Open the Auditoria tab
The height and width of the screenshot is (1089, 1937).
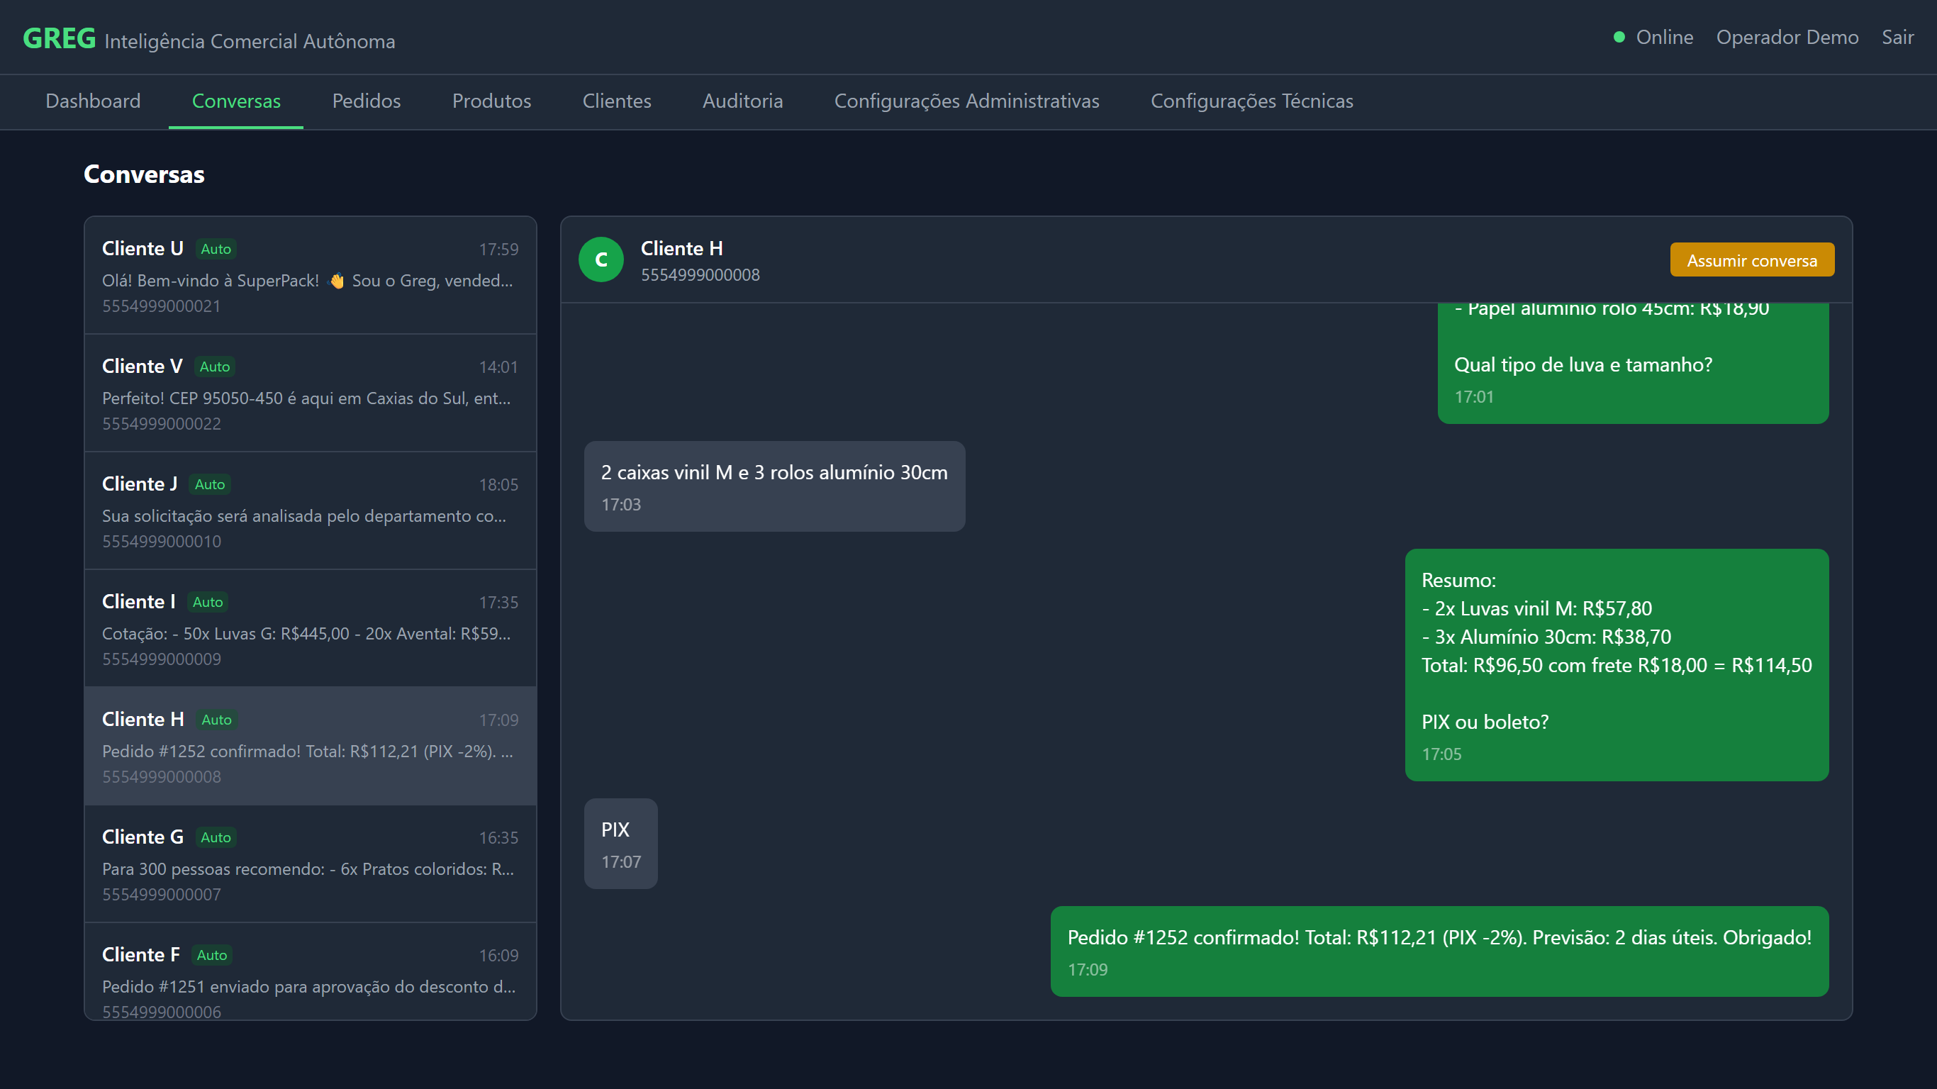(x=742, y=101)
